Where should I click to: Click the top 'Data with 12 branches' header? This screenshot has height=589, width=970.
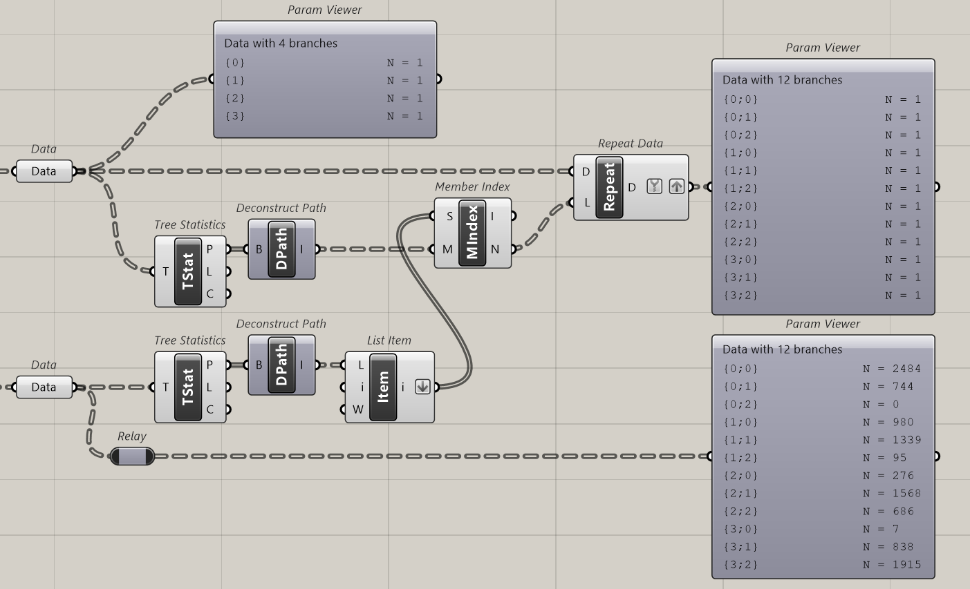(781, 79)
